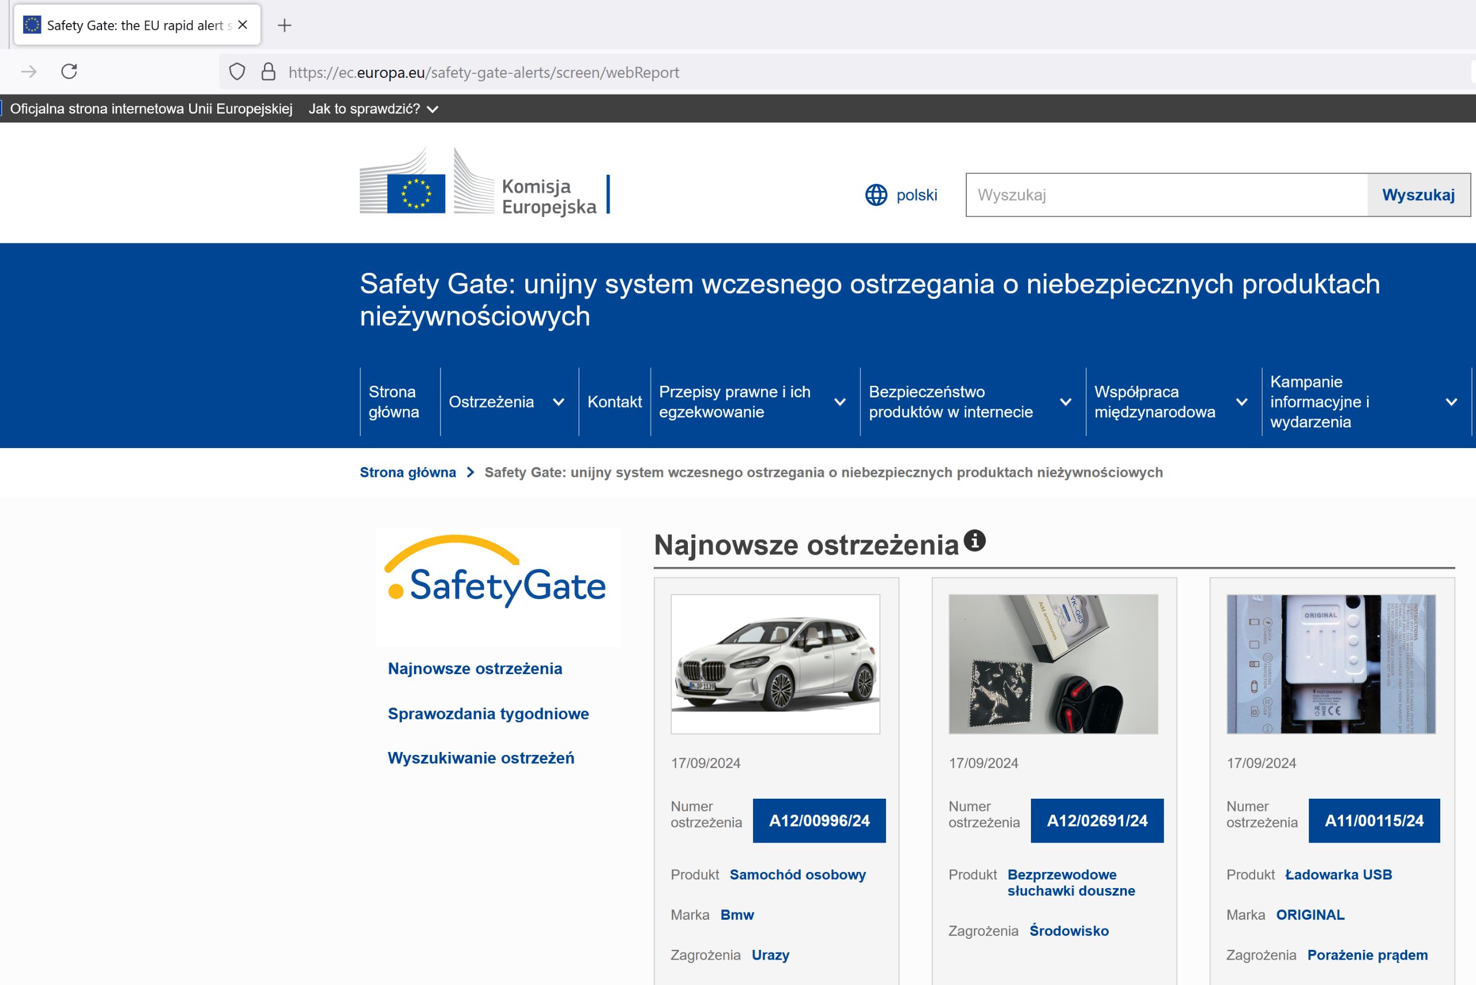This screenshot has width=1476, height=985.
Task: Open the wireless earphones alert thumbnail
Action: tap(1053, 664)
